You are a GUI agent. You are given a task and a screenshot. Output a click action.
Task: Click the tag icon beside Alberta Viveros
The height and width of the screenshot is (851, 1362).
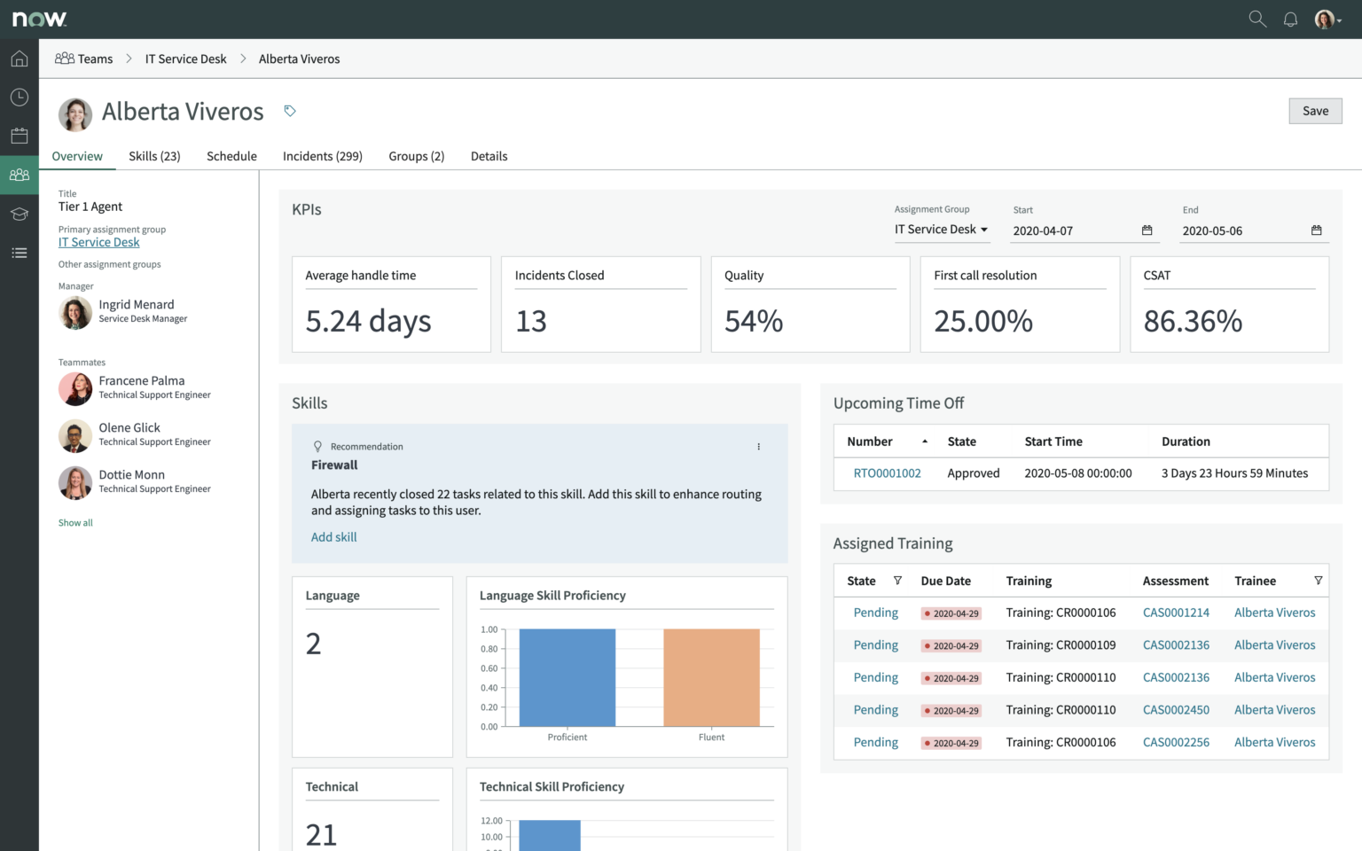tap(289, 111)
